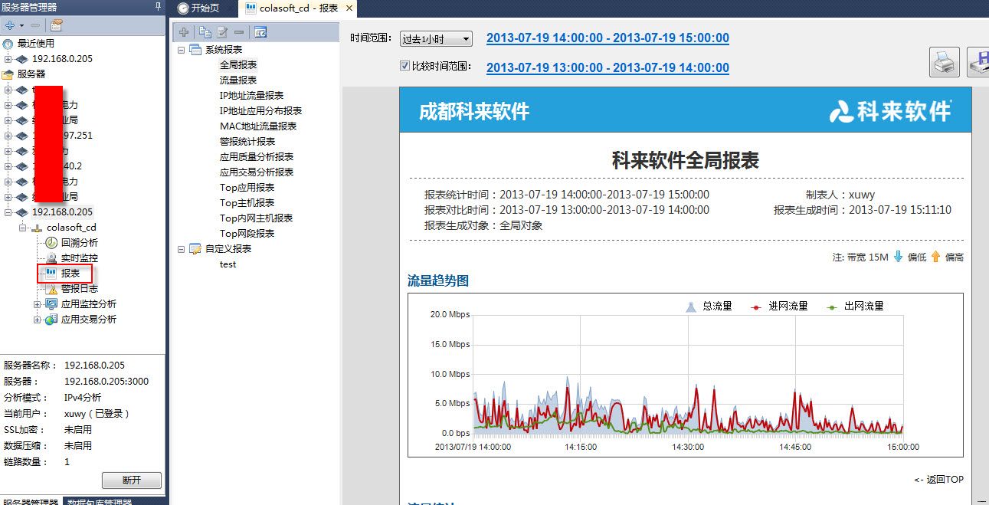Image resolution: width=989 pixels, height=505 pixels.
Task: Close the colasoft_cd - 报表 tab
Action: tap(349, 8)
